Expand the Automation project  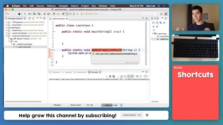6,25
